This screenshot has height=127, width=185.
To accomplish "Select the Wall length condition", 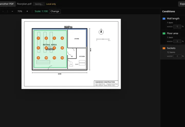I will pos(173,23).
